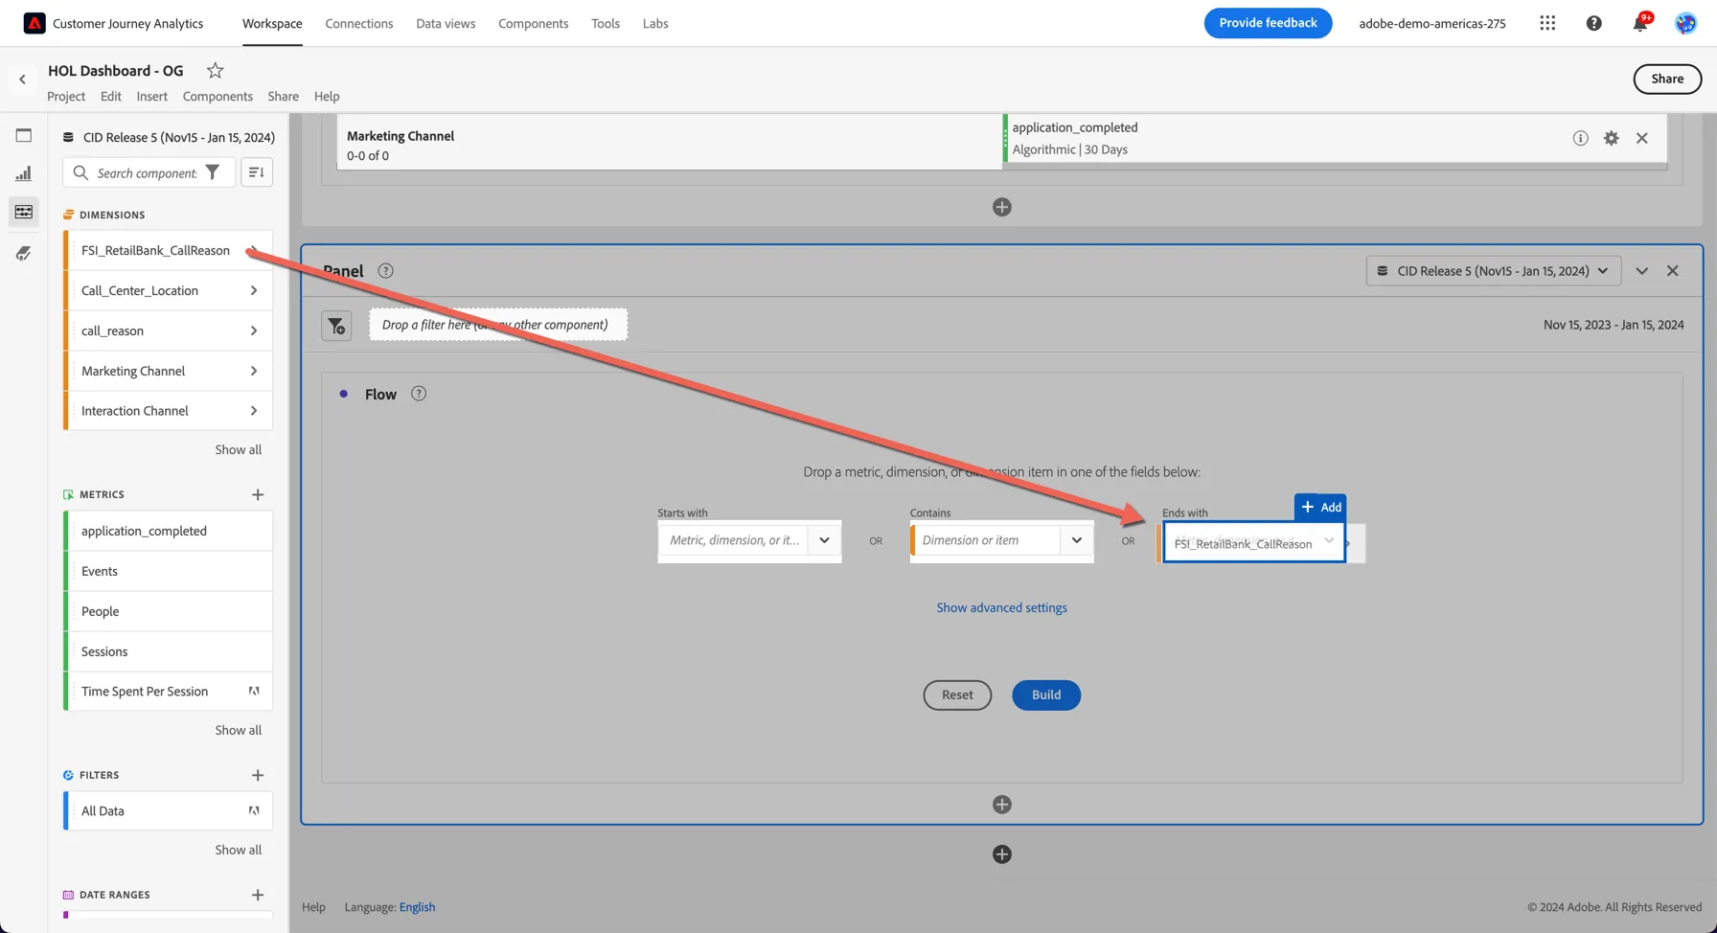Open the Panels rail icon

(x=24, y=135)
